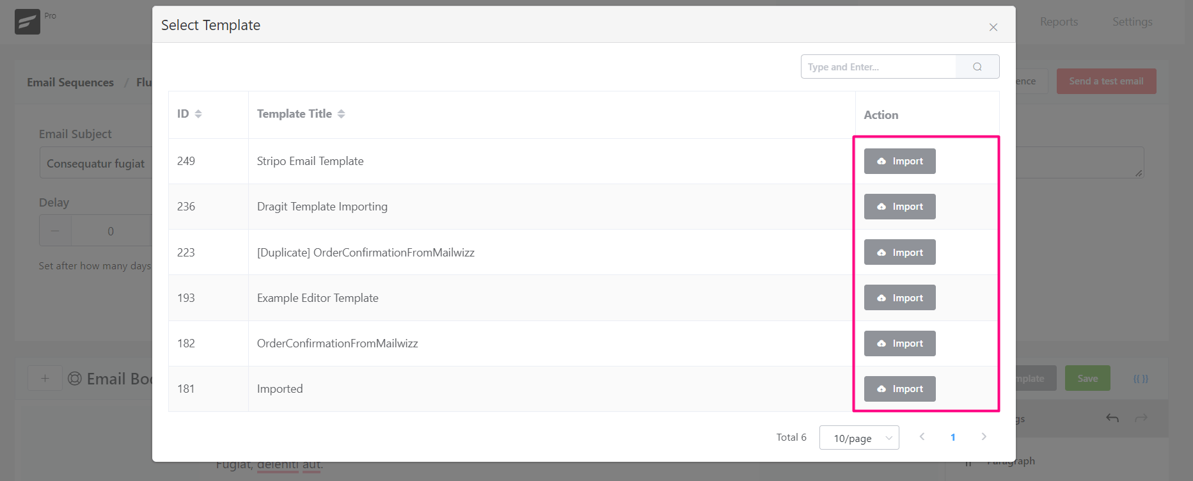This screenshot has width=1193, height=481.
Task: Open the Settings menu
Action: pyautogui.click(x=1132, y=22)
